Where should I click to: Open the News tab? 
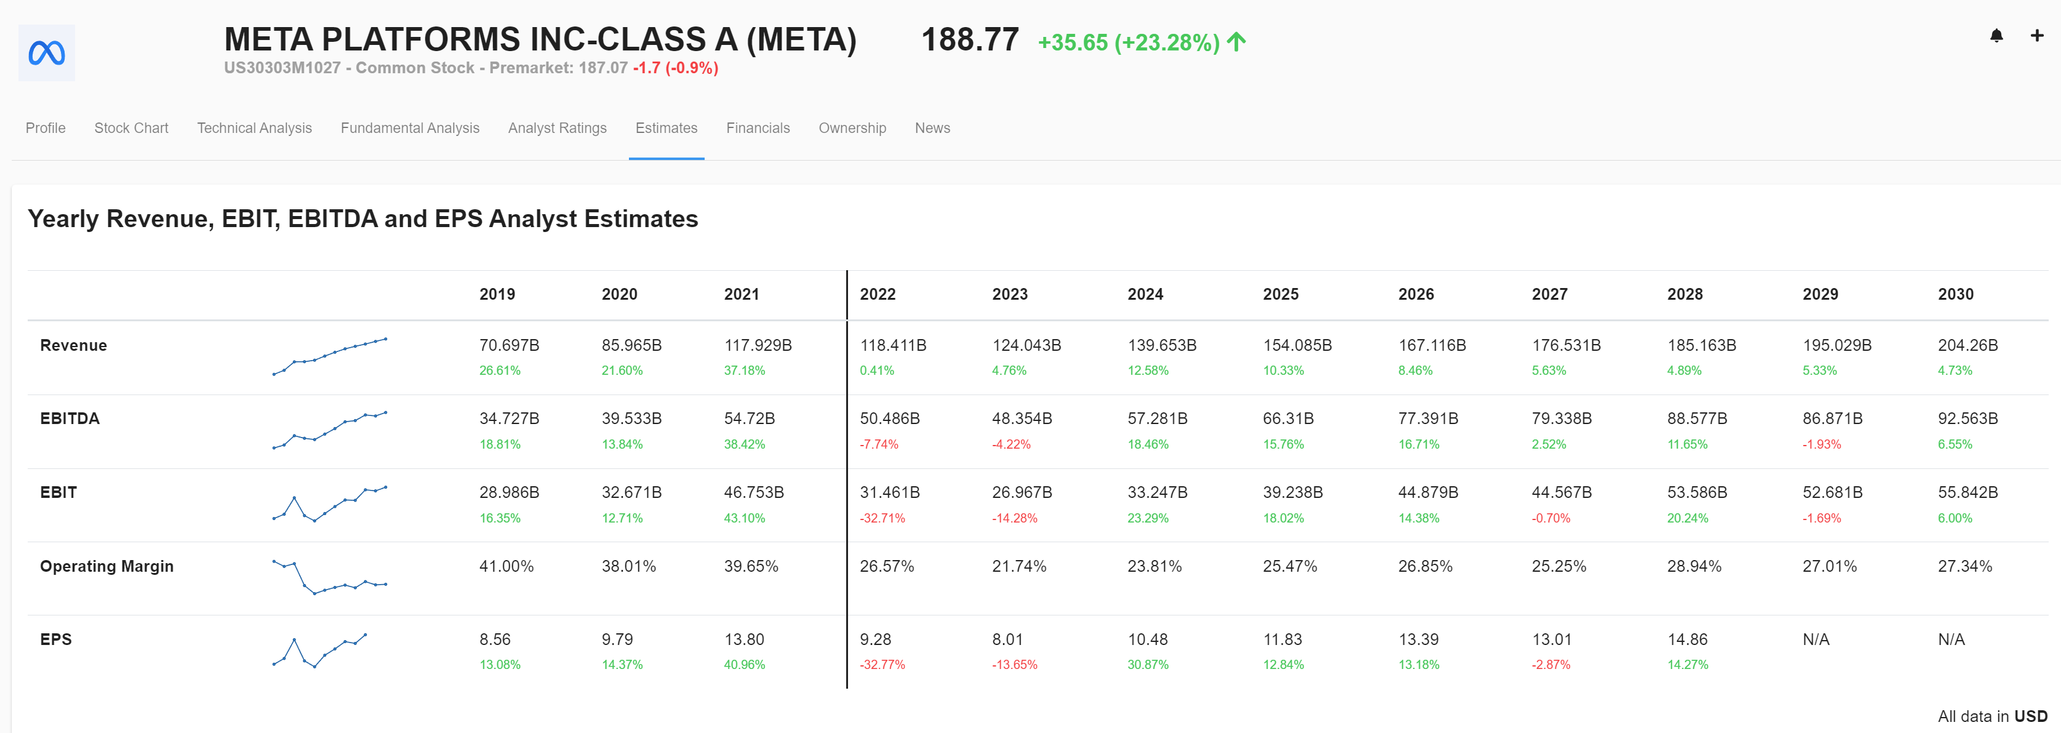(x=932, y=128)
